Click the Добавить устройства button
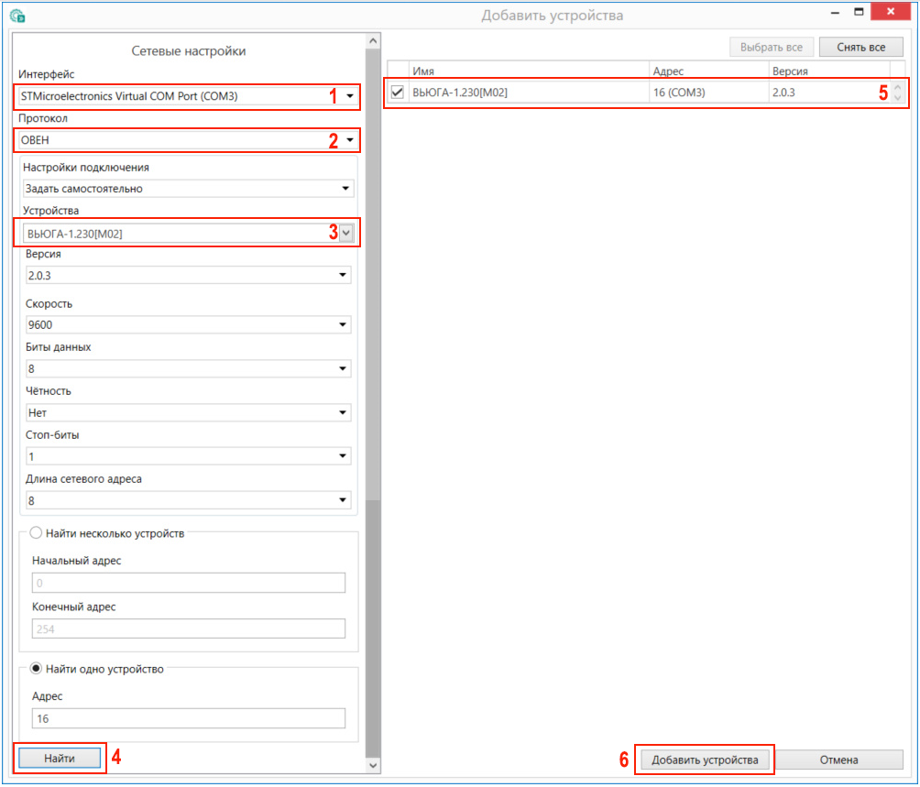Screen dimensions: 920x787 705,760
